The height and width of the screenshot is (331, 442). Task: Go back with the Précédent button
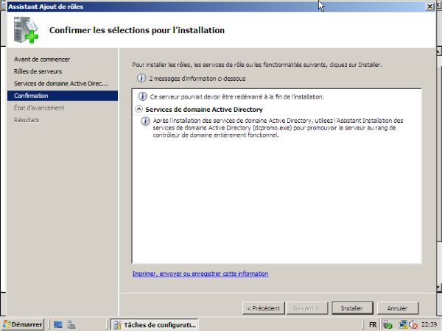pyautogui.click(x=263, y=308)
